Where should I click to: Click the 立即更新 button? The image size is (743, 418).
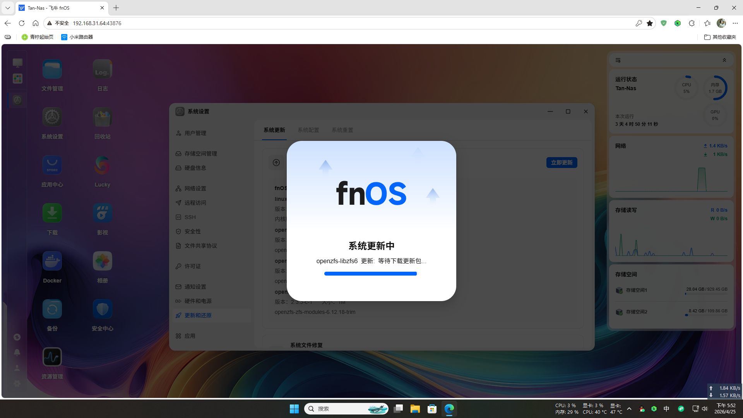[562, 163]
